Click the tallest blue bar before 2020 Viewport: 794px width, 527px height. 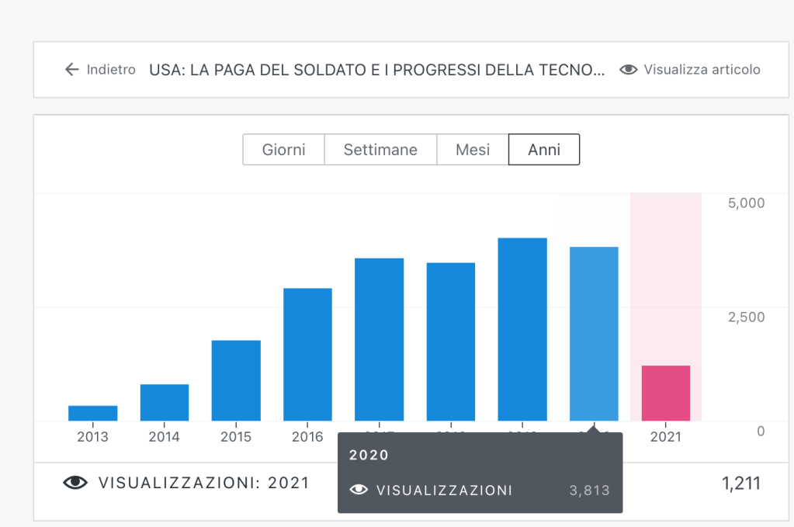coord(522,329)
